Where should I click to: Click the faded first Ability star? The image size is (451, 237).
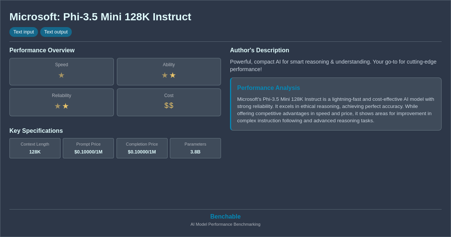point(165,75)
